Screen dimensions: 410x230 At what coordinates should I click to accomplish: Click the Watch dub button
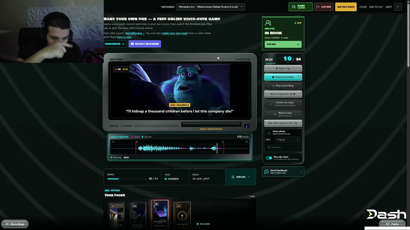pyautogui.click(x=283, y=114)
